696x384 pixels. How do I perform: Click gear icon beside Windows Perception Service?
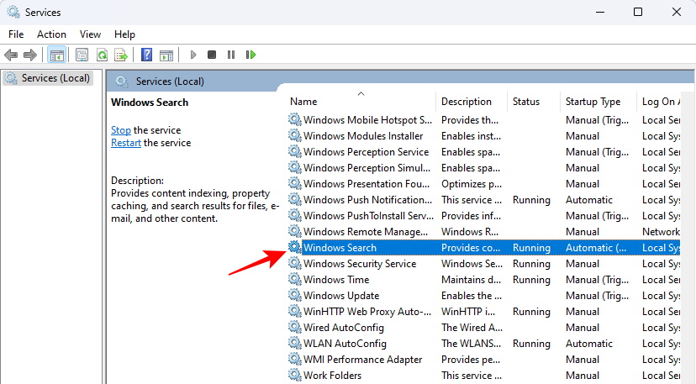(x=295, y=151)
